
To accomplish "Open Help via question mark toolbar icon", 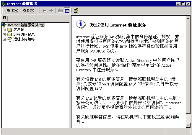I will (76, 11).
